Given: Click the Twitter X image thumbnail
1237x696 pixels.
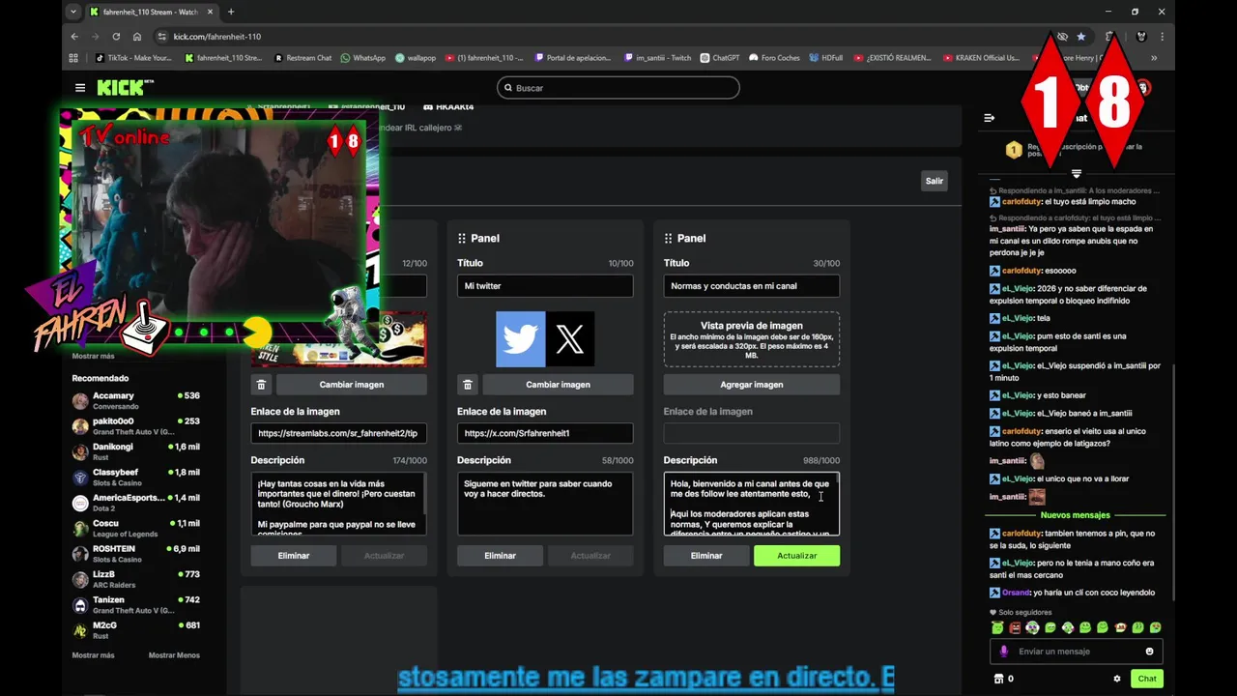Looking at the screenshot, I should click(x=545, y=339).
